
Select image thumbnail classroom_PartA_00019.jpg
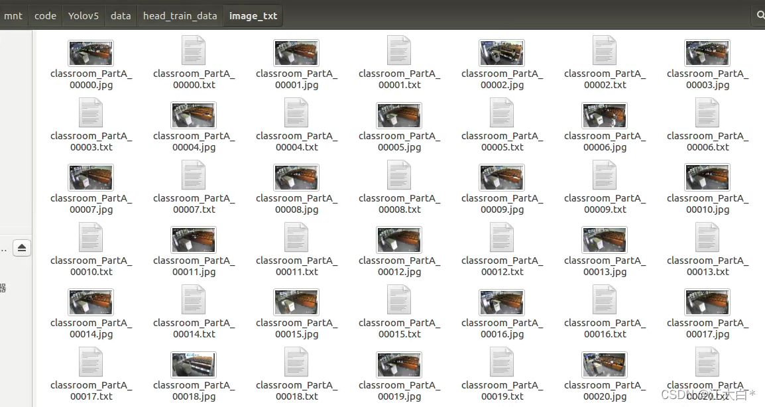tap(399, 364)
